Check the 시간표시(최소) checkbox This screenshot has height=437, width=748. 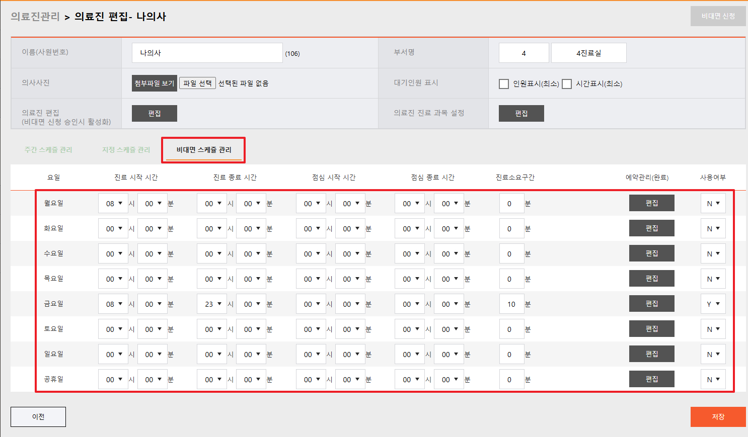[x=567, y=84]
